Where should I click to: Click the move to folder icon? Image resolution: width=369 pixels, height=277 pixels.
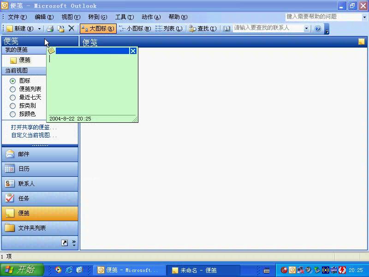61,29
